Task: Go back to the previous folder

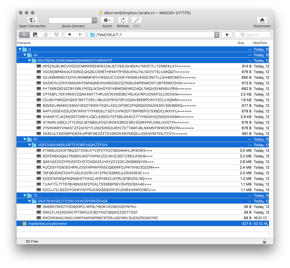Action: tap(69, 35)
